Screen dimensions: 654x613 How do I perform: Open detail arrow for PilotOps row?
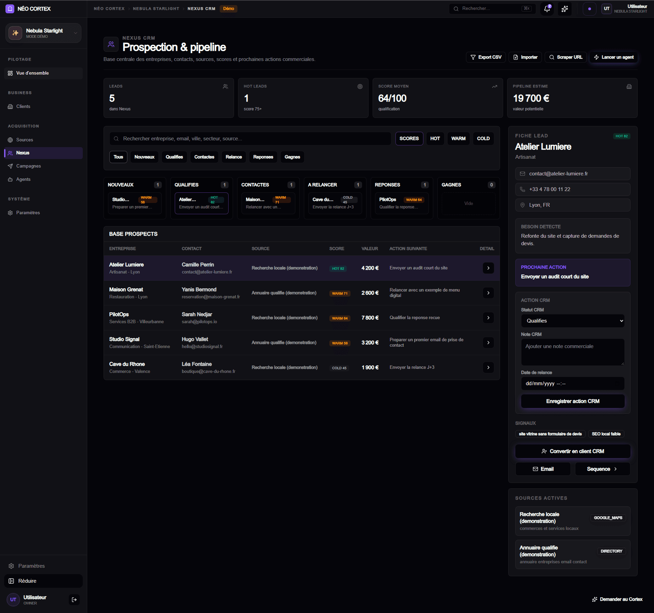488,318
